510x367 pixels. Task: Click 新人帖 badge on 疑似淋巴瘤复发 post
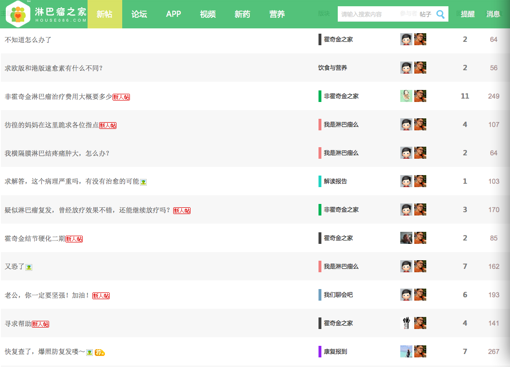pyautogui.click(x=182, y=210)
